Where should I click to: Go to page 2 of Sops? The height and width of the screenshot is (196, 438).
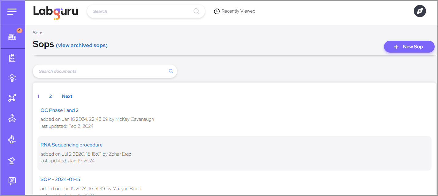51,96
